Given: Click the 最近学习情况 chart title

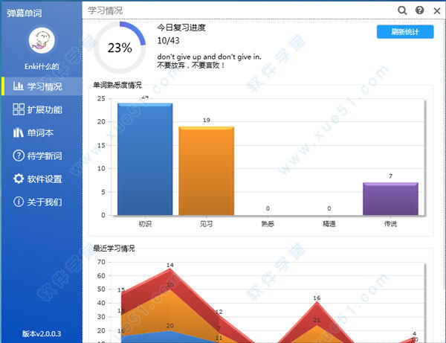Looking at the screenshot, I should click(114, 249).
